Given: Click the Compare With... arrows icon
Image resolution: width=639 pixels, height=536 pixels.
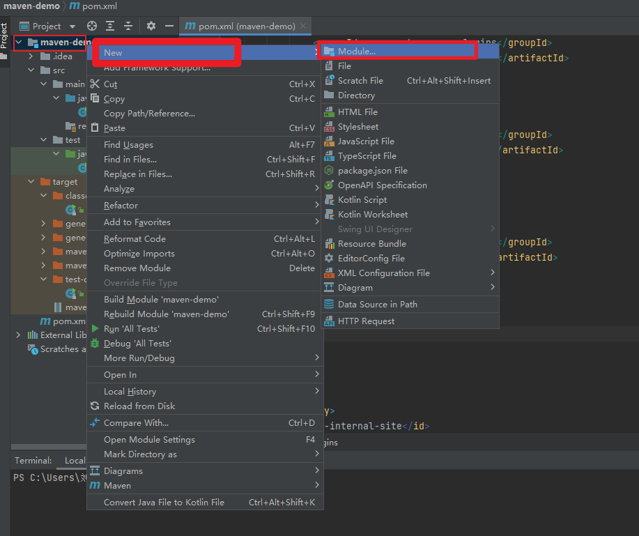Looking at the screenshot, I should click(95, 422).
